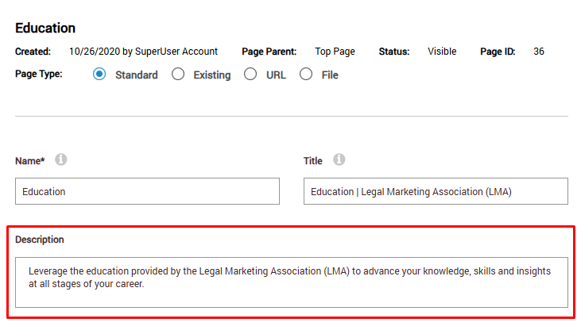Click the 'Page ID:' label
Image resolution: width=581 pixels, height=330 pixels.
[498, 52]
